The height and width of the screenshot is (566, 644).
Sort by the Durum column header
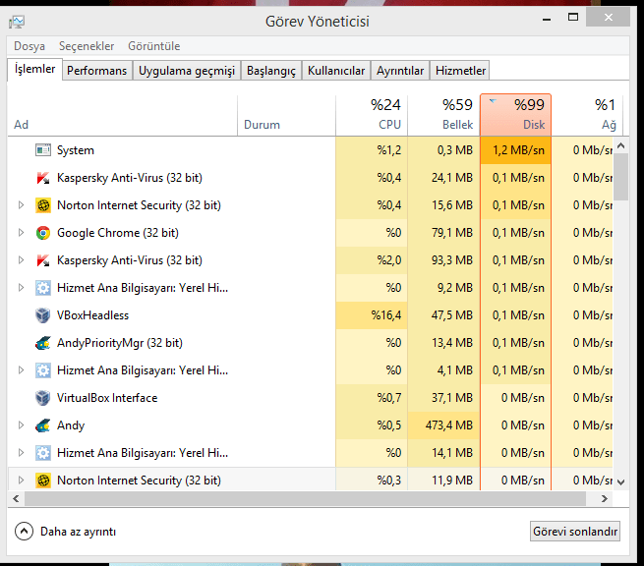286,115
